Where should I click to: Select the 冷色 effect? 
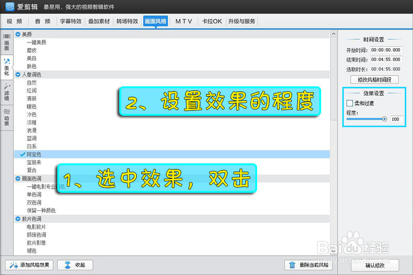[x=31, y=114]
